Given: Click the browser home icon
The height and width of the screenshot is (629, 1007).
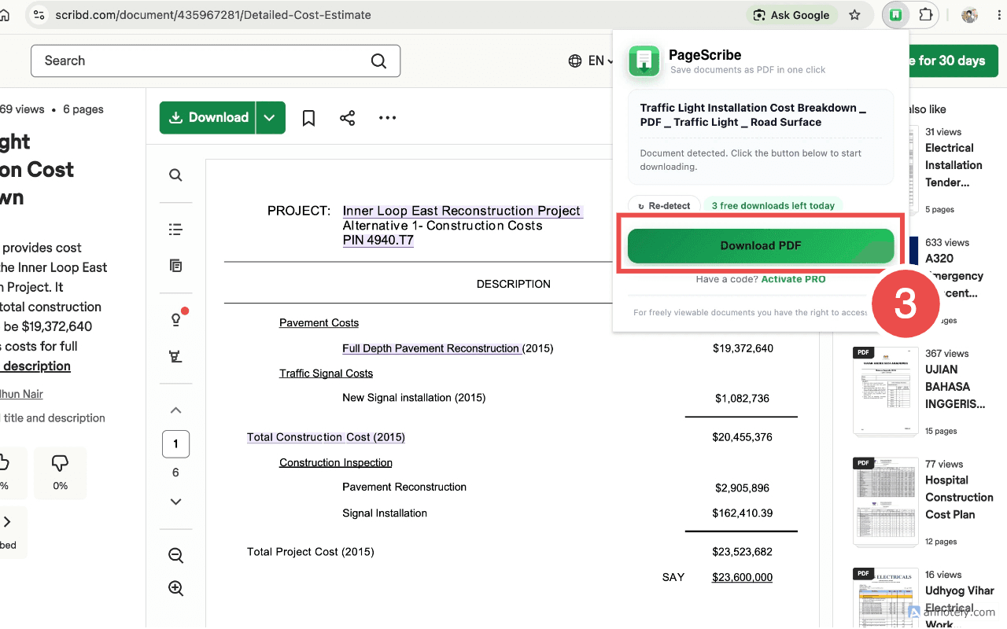Looking at the screenshot, I should point(5,15).
